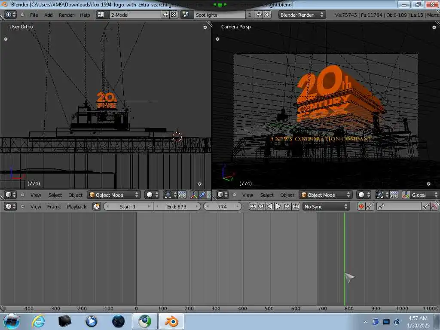
Task: Click the Blender taskbar icon
Action: point(171,321)
